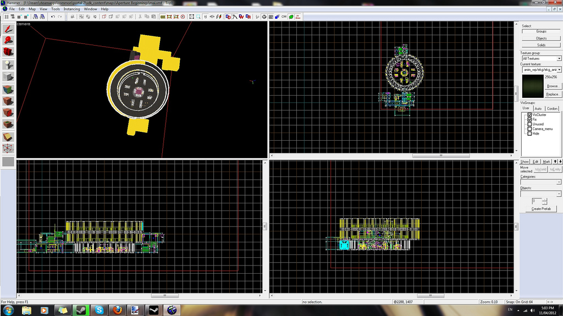This screenshot has height=316, width=563.
Task: Select the Apply Current Texture tool
Action: click(x=8, y=101)
